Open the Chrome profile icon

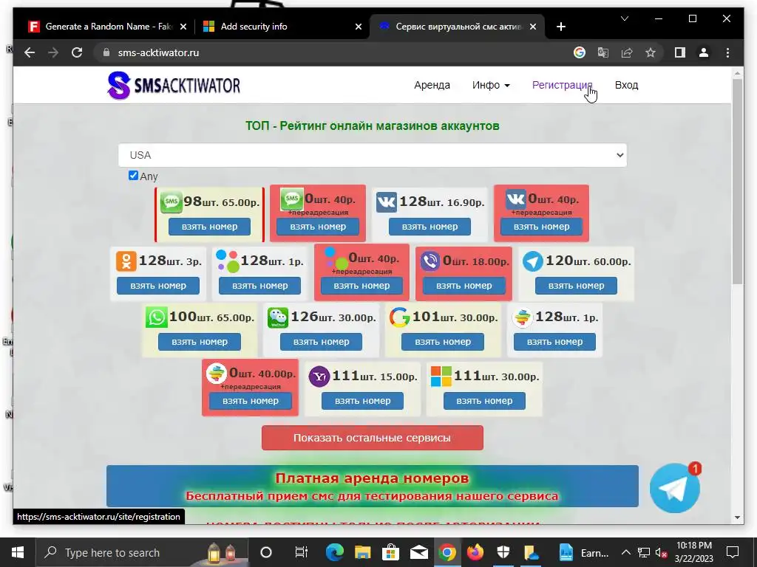[704, 52]
